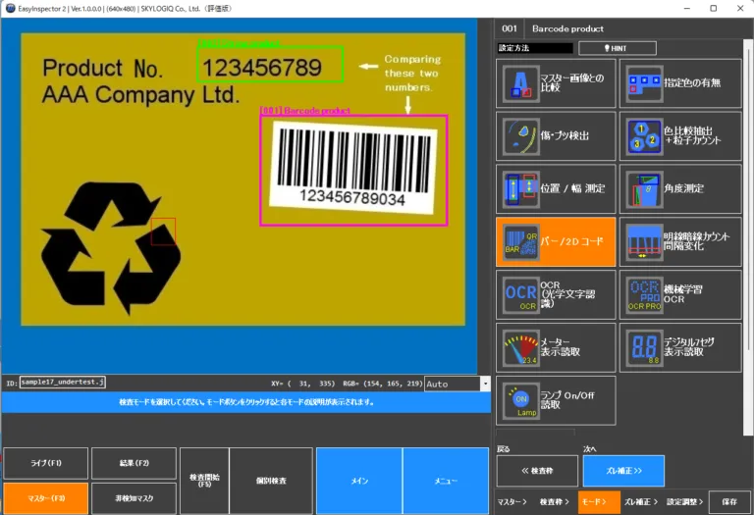754x515 pixels.
Task: Pick the meter display reading mode
Action: [x=556, y=347]
